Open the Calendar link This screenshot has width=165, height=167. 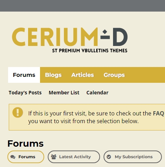(x=97, y=93)
